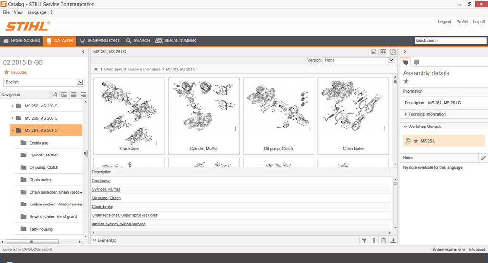Click System requirements link
488x263 pixels.
[x=448, y=249]
